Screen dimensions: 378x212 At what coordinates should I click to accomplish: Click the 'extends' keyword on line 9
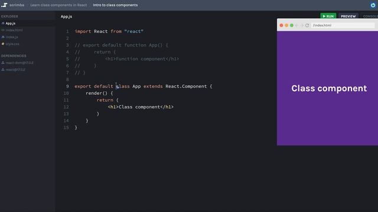153,87
